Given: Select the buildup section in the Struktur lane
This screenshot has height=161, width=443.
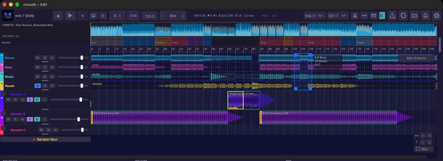Looking at the screenshot, I should pos(163,42).
